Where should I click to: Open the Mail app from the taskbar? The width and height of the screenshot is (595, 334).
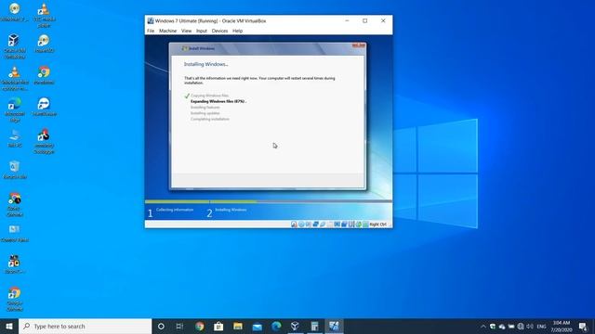(x=258, y=326)
